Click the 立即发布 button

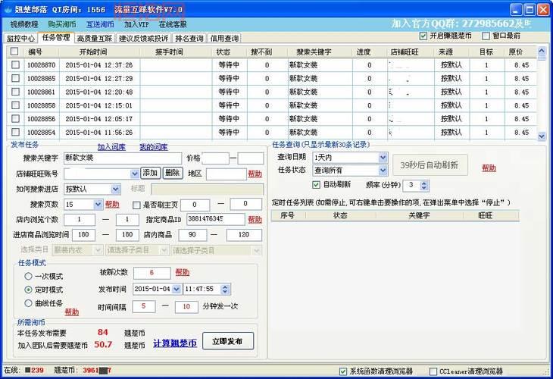[x=228, y=342]
